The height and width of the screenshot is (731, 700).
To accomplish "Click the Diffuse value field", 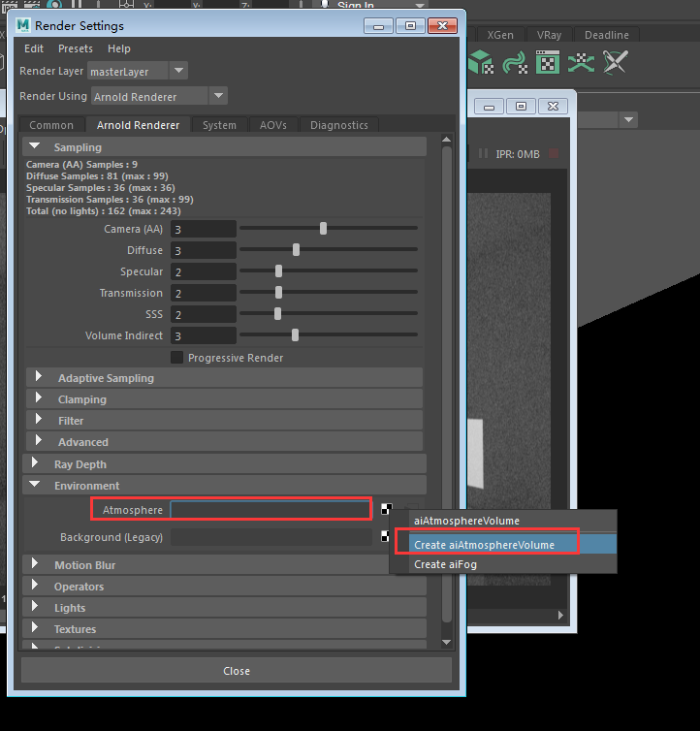I will click(x=204, y=251).
